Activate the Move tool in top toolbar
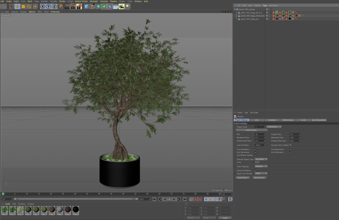Viewport: 339px width, 220px height. coord(18,6)
